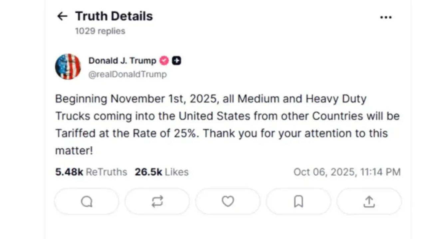Bookmark this Truth post
This screenshot has width=426, height=239.
[299, 201]
